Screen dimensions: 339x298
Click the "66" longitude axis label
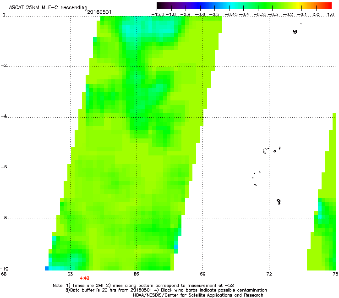coord(136,274)
